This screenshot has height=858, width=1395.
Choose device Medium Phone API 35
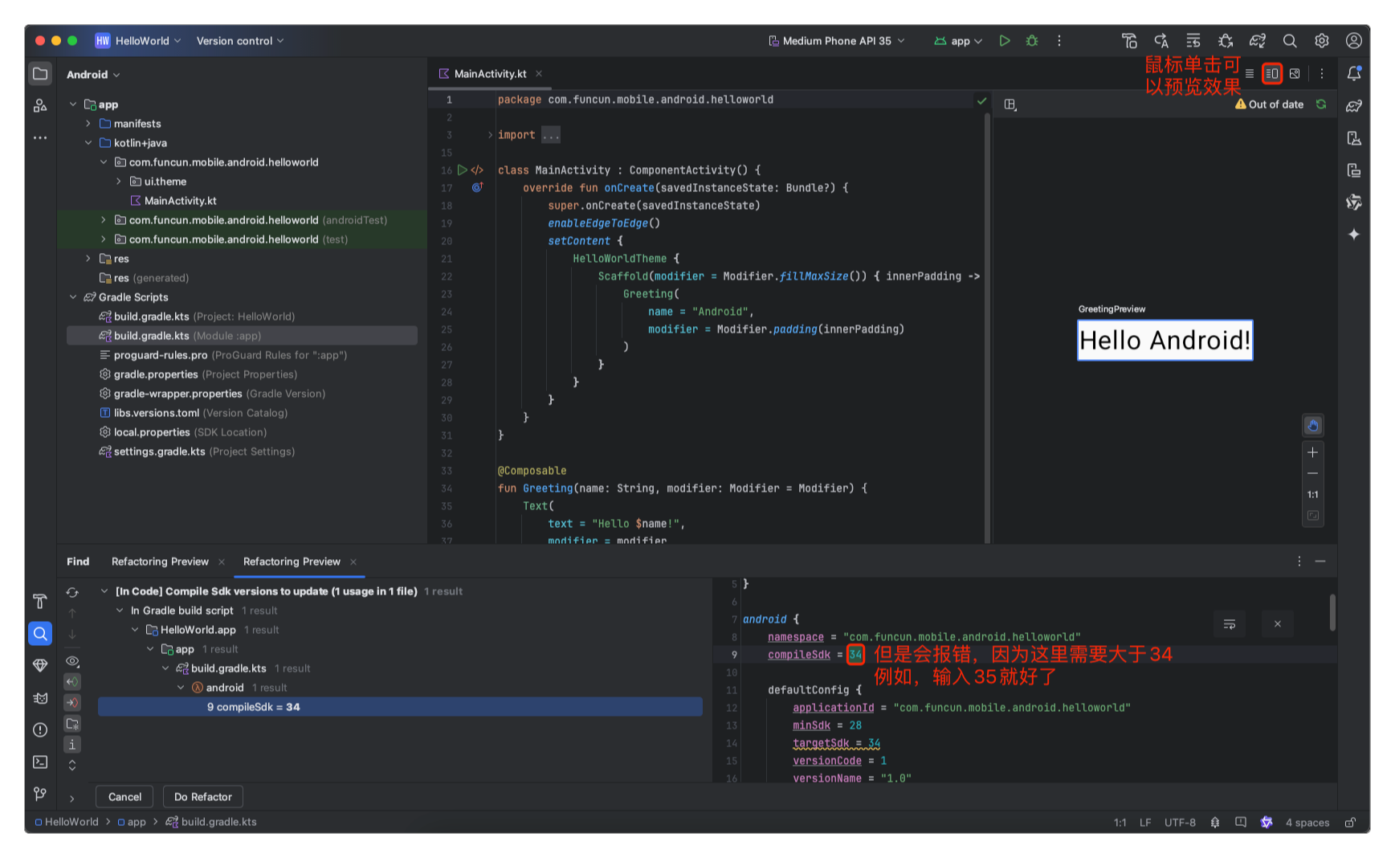click(837, 41)
